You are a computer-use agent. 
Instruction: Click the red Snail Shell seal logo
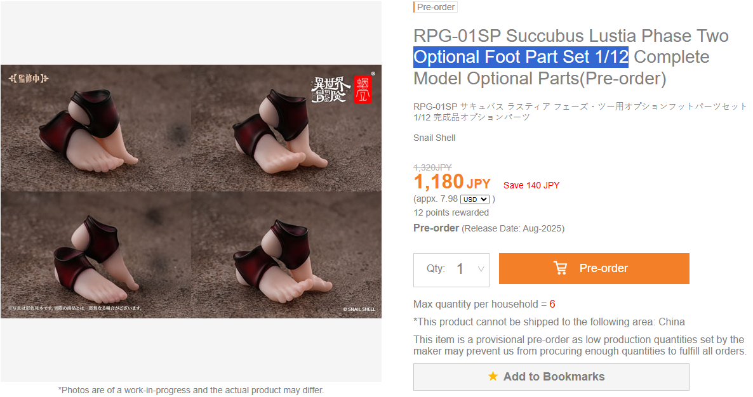363,89
